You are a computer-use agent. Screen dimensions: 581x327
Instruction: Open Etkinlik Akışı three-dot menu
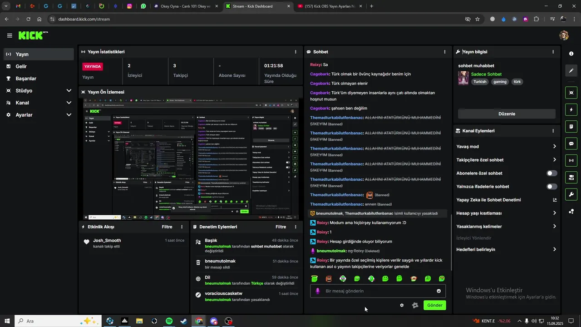pyautogui.click(x=182, y=227)
